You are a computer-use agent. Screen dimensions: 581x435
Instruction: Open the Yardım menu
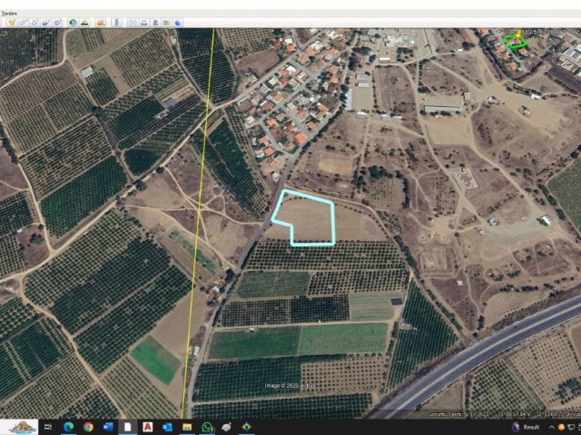[8, 14]
